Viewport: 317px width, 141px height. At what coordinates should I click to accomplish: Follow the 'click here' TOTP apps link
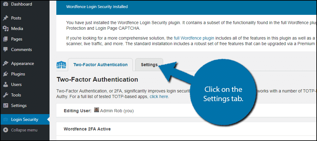159,96
